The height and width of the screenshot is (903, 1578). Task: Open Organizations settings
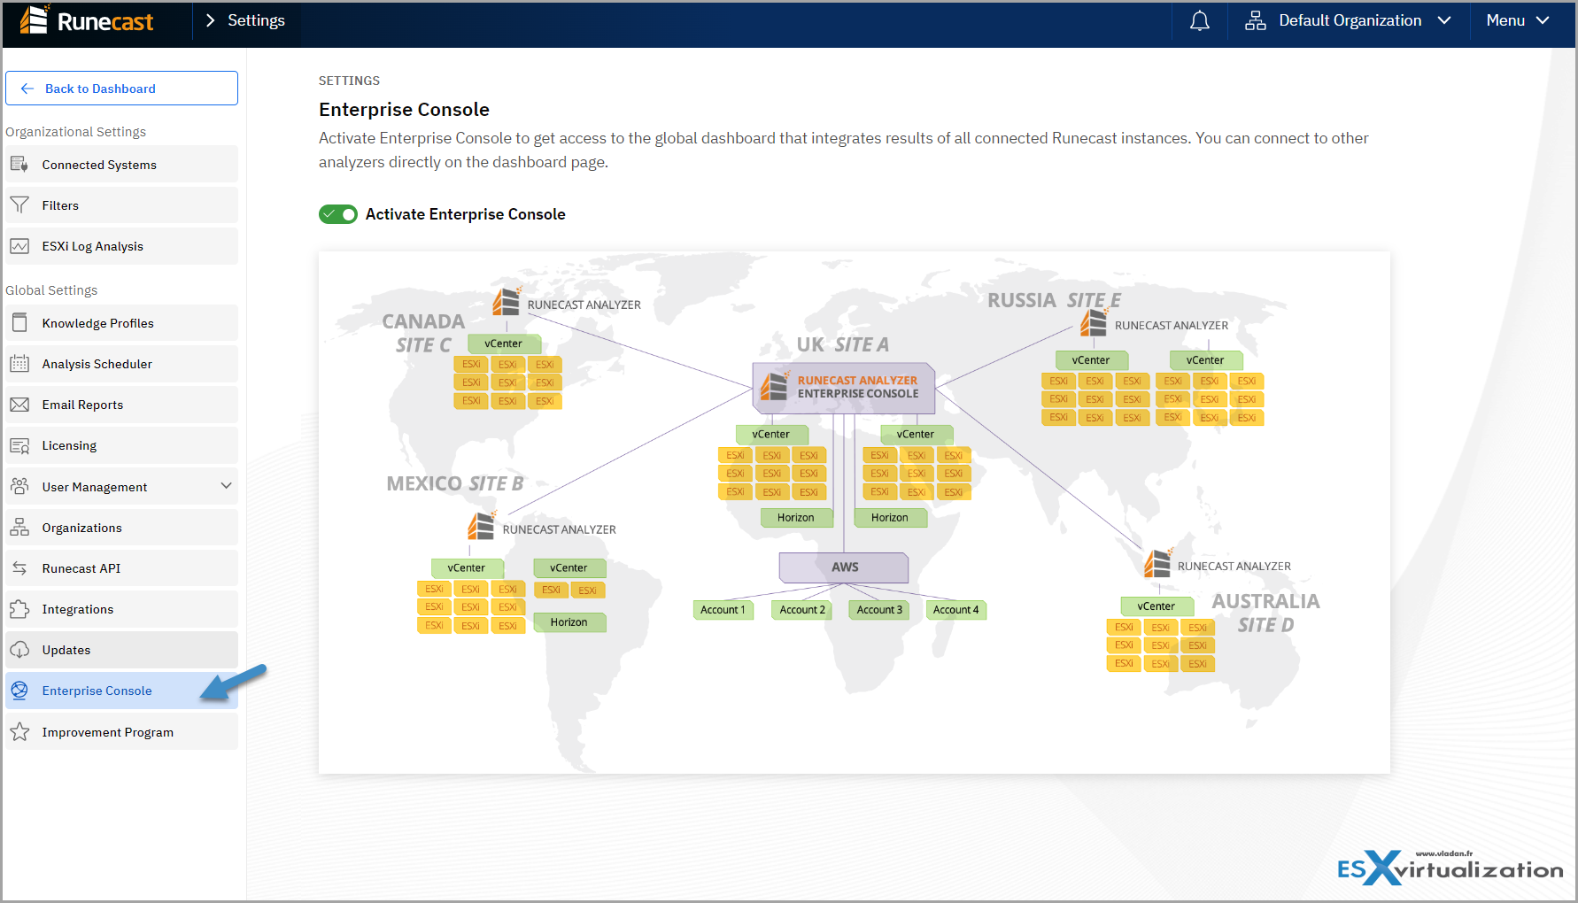point(121,528)
